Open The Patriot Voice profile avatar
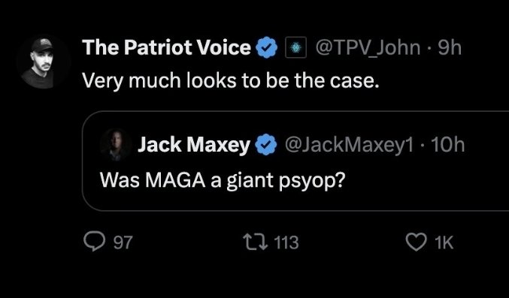This screenshot has width=509, height=298. [43, 62]
